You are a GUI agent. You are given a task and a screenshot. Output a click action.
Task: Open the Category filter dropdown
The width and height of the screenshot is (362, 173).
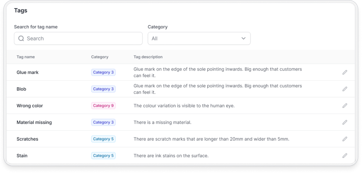click(199, 39)
